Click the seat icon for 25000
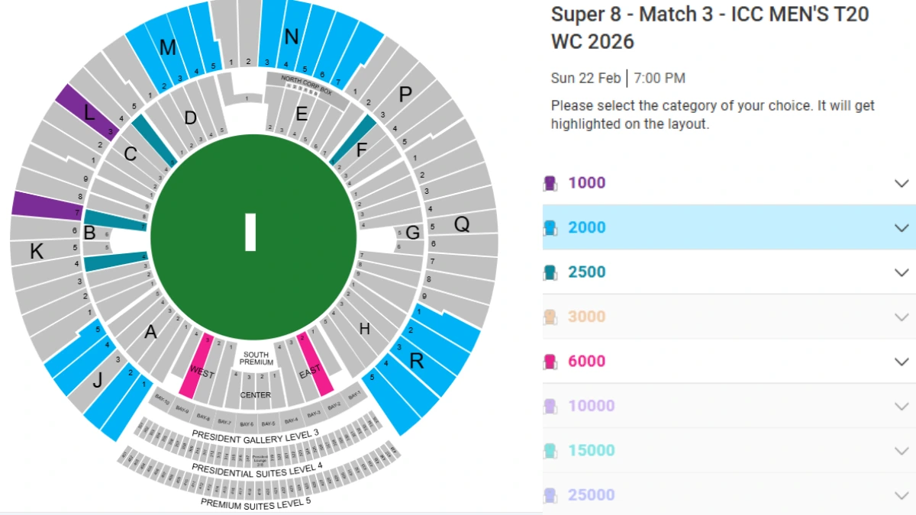 point(550,495)
